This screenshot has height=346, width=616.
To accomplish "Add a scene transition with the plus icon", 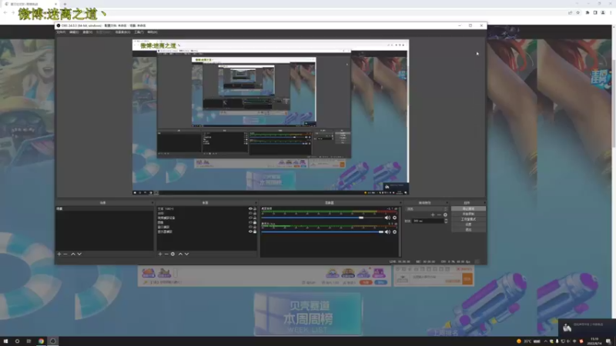I will [x=433, y=215].
